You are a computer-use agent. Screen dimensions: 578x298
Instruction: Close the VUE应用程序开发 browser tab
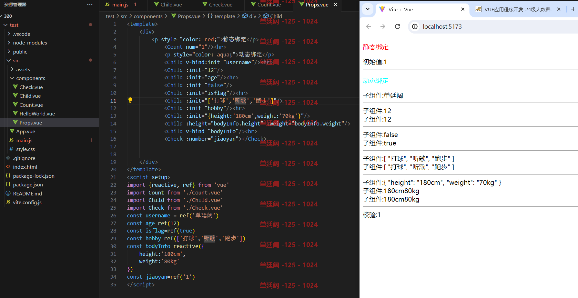tap(559, 9)
